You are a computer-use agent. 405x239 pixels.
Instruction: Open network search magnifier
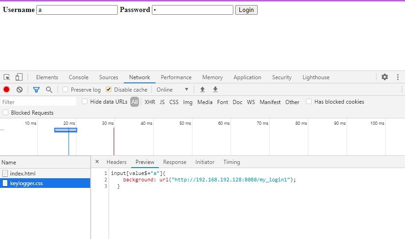(x=49, y=90)
